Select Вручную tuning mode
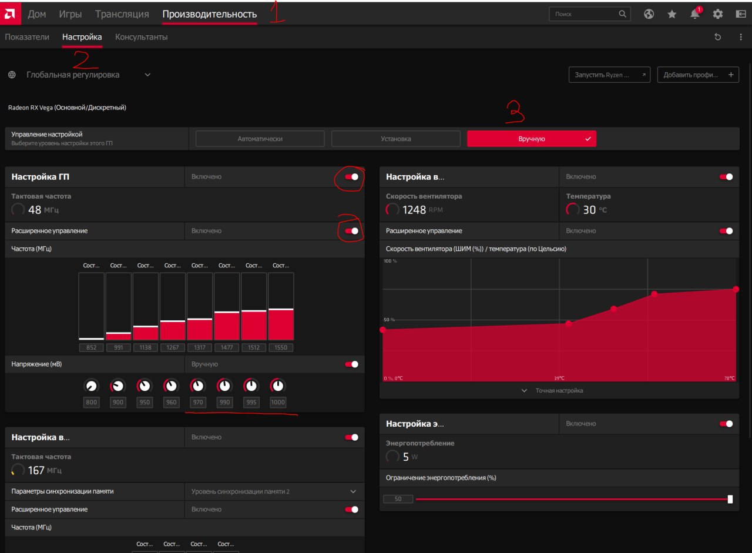Image resolution: width=752 pixels, height=553 pixels. [x=532, y=139]
